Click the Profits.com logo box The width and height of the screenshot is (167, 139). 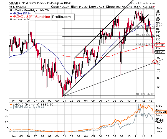(x=63, y=17)
